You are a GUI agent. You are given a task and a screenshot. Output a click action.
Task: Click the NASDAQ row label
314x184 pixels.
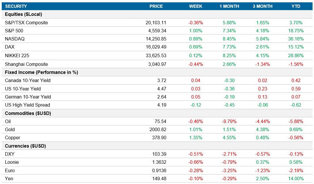(x=14, y=38)
